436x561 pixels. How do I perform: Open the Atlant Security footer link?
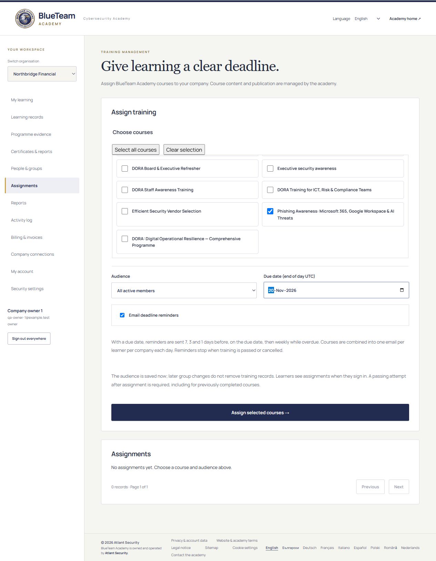tap(116, 553)
